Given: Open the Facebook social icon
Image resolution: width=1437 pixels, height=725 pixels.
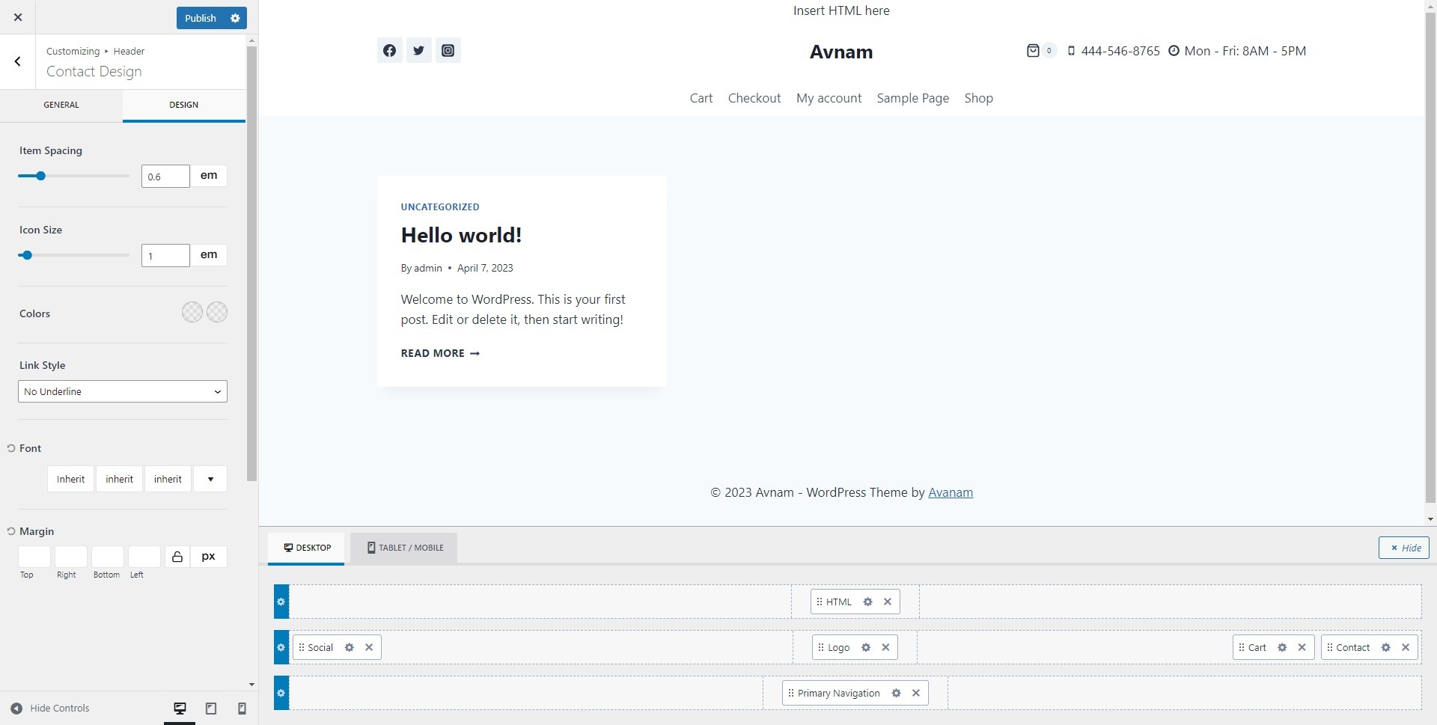Looking at the screenshot, I should (390, 50).
